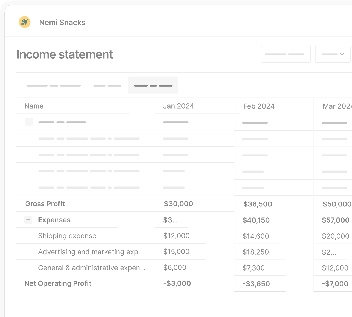Viewport: 352px width, 317px height.
Task: Select the Gross Profit row label
Action: (45, 203)
